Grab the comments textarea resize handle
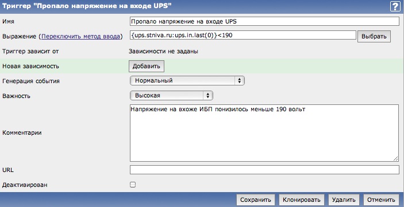 tap(396, 159)
